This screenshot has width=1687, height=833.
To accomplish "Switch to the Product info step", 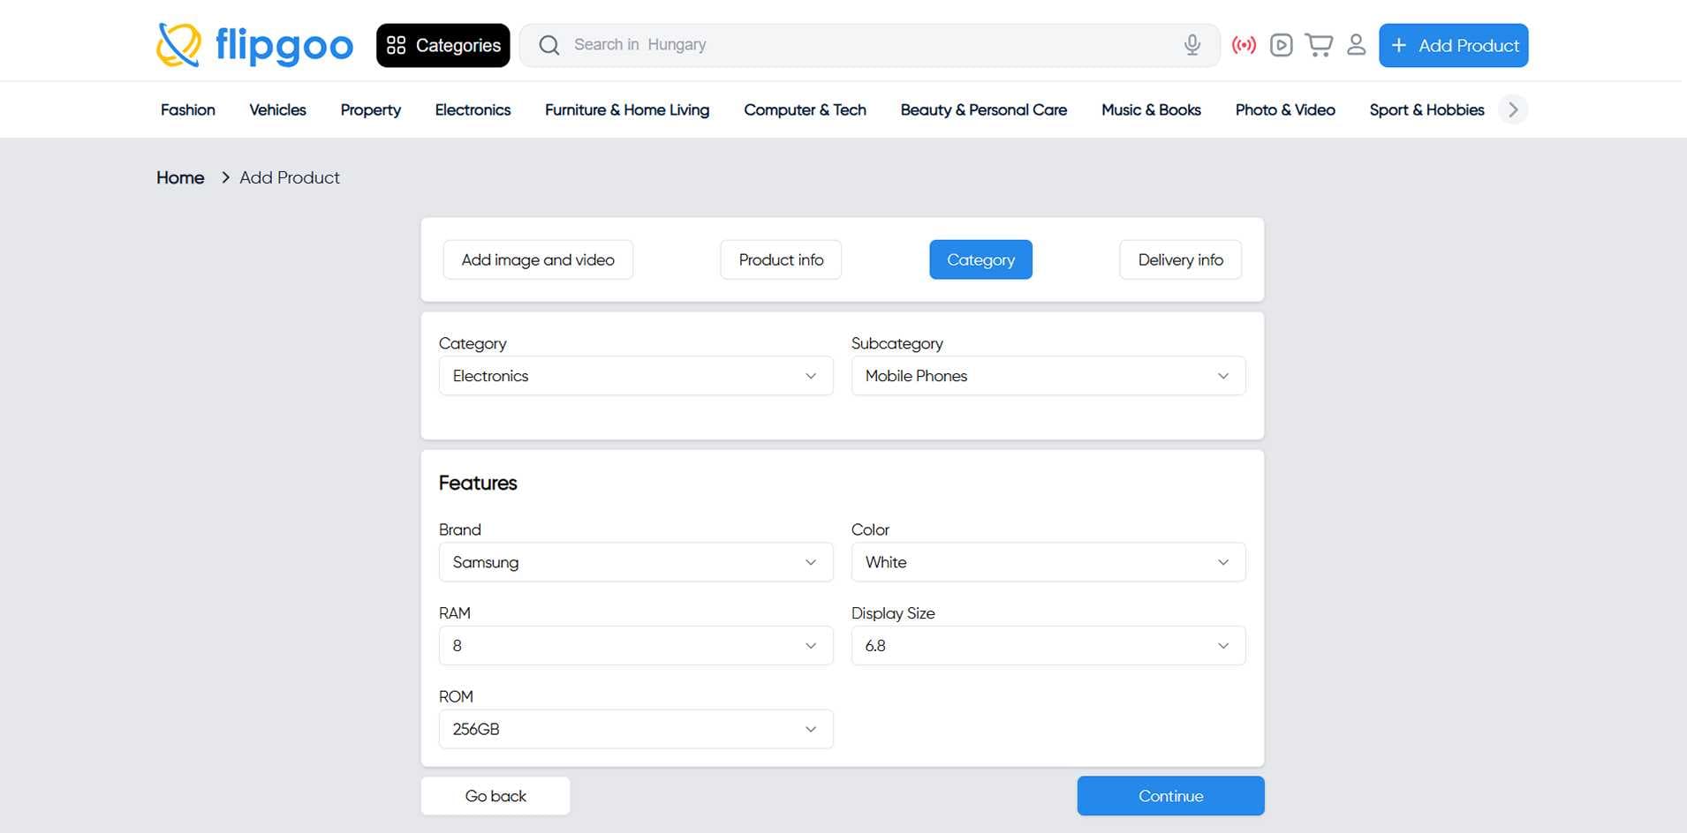I will pos(781,260).
